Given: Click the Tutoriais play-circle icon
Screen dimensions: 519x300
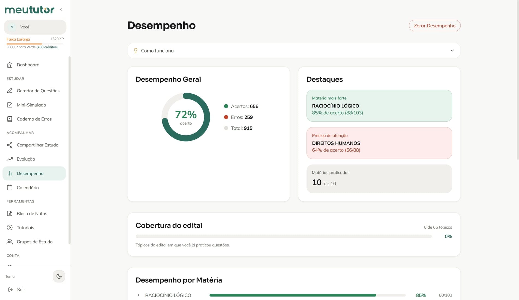Looking at the screenshot, I should (10, 228).
